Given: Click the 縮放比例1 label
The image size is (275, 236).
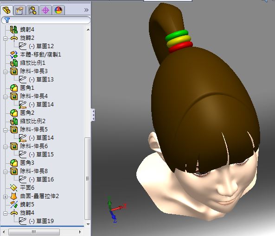Looking at the screenshot, I should [x=32, y=63].
